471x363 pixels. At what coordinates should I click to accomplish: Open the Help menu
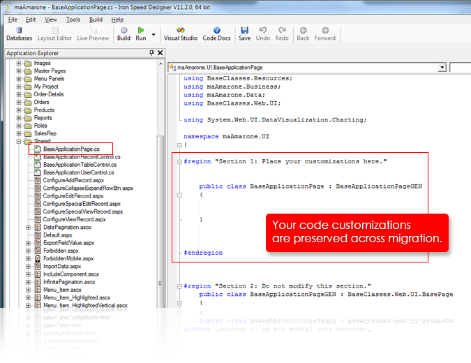117,20
